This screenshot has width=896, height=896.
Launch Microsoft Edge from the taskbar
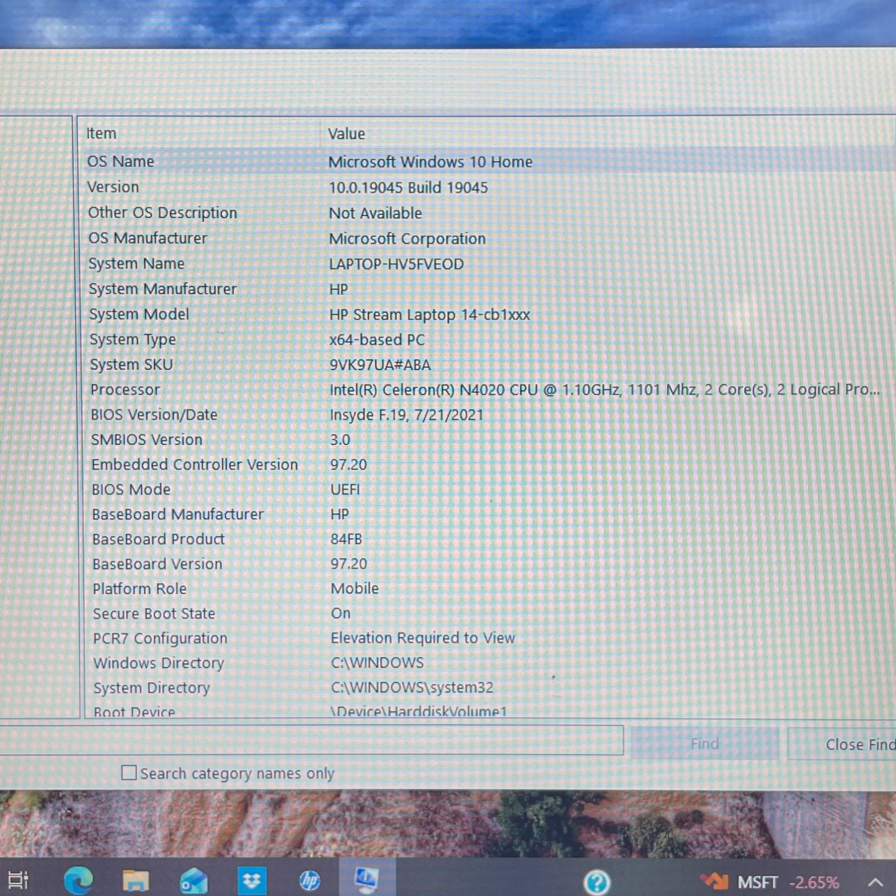(79, 880)
